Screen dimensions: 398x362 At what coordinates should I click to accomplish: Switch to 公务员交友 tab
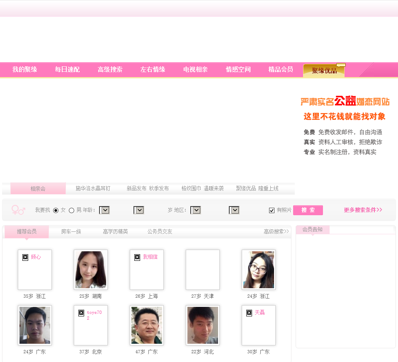pyautogui.click(x=160, y=231)
